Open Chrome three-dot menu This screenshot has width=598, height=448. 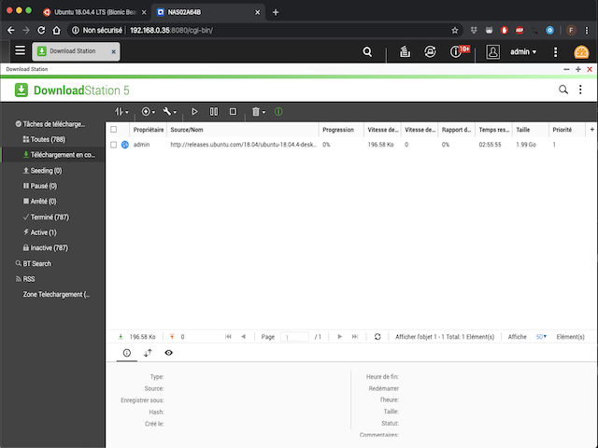click(x=587, y=30)
